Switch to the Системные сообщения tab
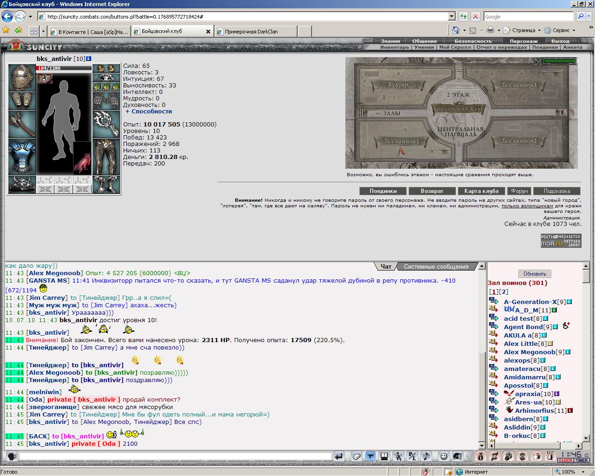 [x=436, y=266]
